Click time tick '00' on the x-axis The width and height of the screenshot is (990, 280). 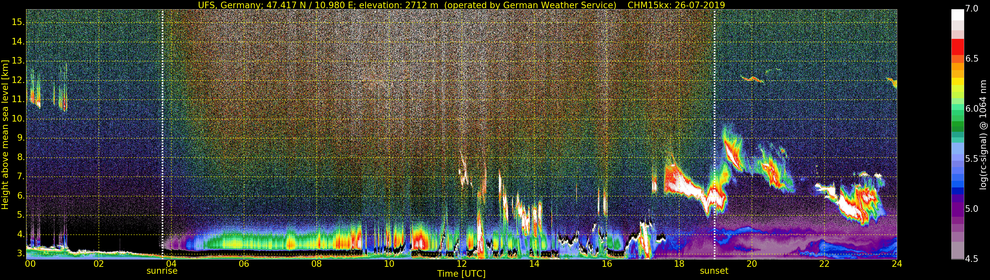(30, 264)
